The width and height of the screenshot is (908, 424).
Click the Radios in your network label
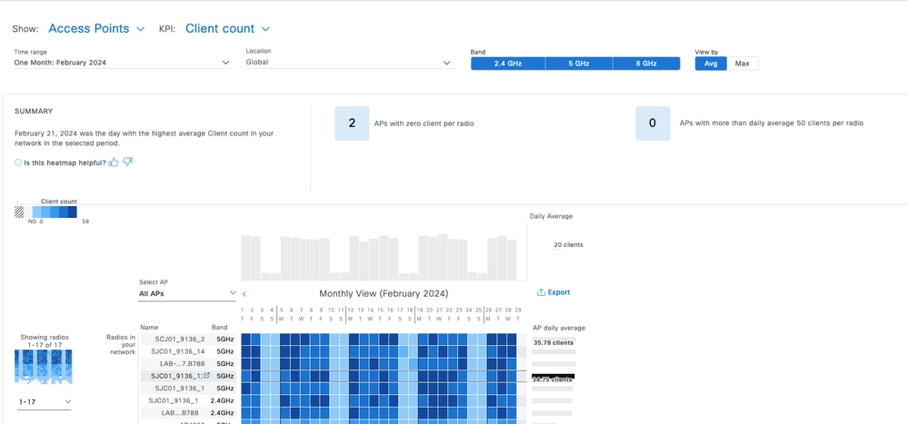[121, 344]
